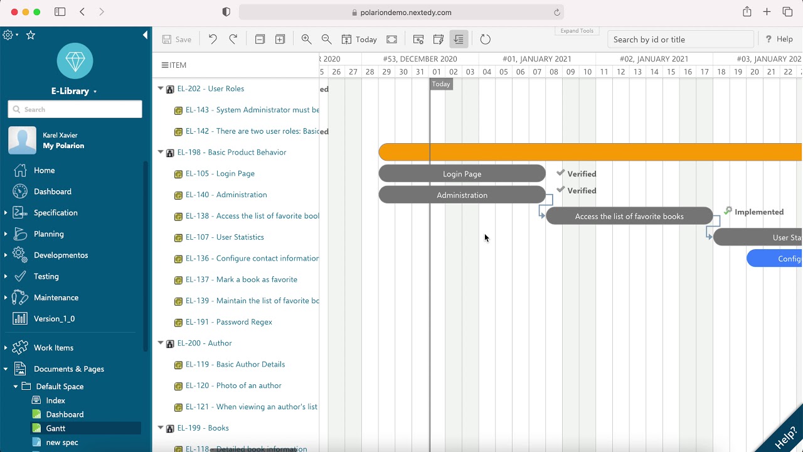Open Maintenance section
Viewport: 803px width, 452px height.
56,298
